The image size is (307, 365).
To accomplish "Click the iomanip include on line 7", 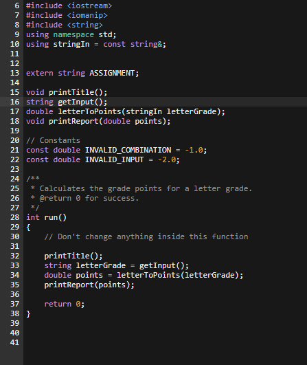I will pos(67,15).
